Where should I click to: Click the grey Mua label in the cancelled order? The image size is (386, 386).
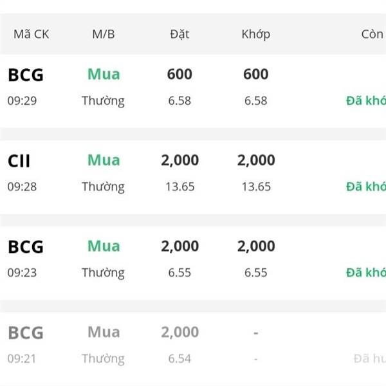pyautogui.click(x=104, y=332)
